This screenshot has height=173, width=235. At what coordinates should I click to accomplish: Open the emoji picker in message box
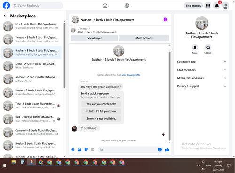pos(160,149)
